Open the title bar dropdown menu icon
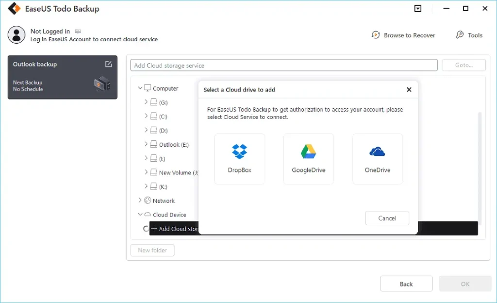Viewport: 497px width, 303px height. 418,9
